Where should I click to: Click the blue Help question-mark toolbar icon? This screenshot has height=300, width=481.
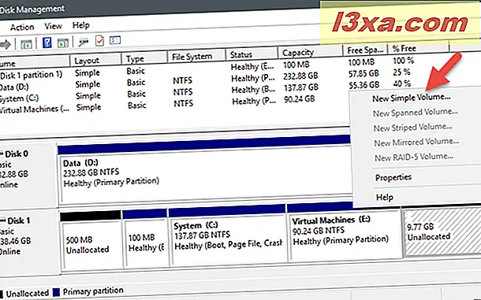(47, 43)
